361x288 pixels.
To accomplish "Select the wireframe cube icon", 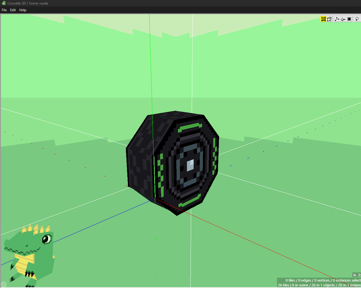I will 329,19.
